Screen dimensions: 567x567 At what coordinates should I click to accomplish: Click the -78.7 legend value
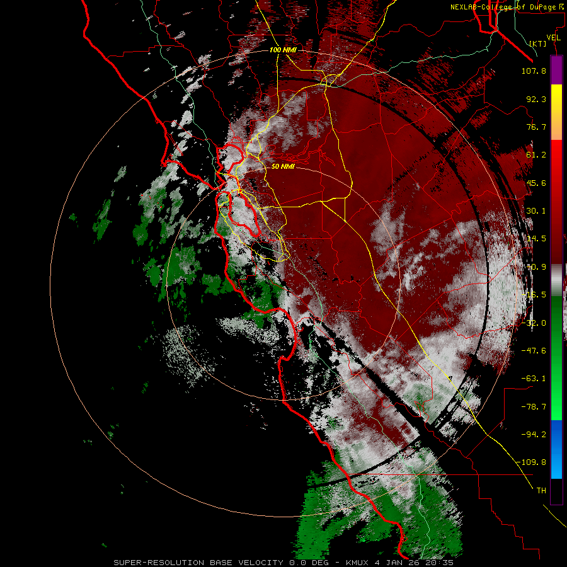pos(534,407)
